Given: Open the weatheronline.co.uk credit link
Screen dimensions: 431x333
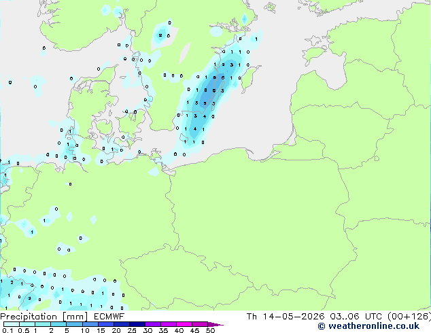Looking at the screenshot, I should pos(368,326).
